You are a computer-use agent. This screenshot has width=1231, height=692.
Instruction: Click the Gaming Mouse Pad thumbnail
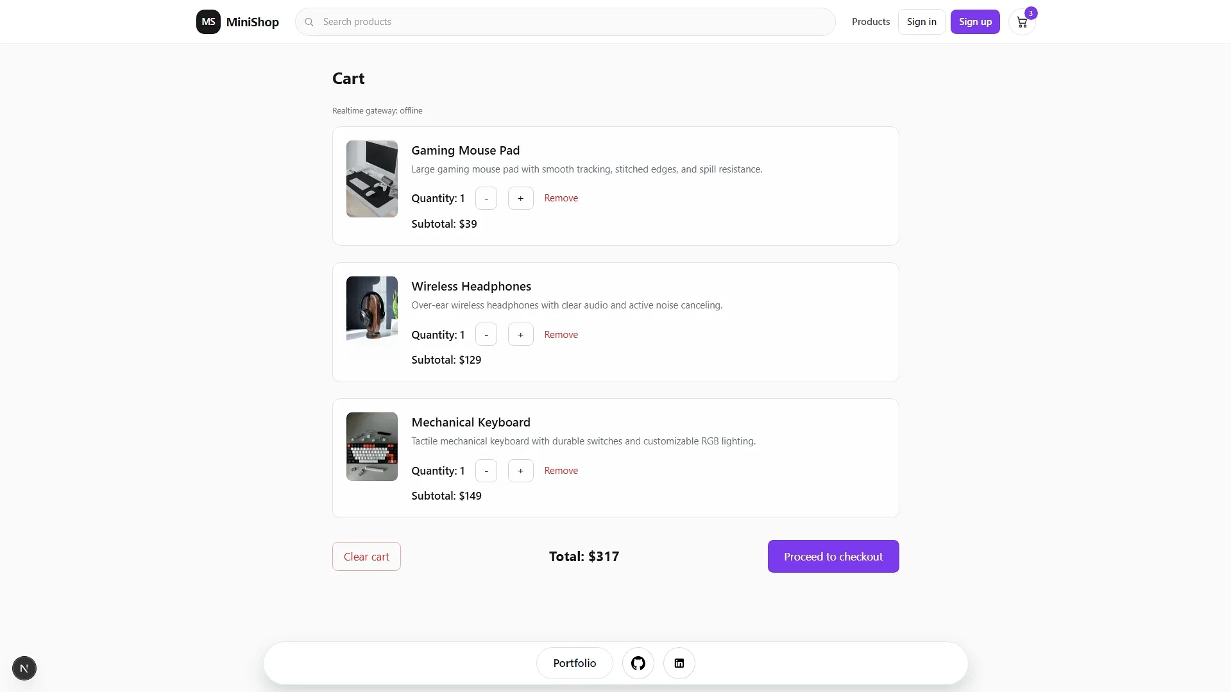pyautogui.click(x=372, y=179)
